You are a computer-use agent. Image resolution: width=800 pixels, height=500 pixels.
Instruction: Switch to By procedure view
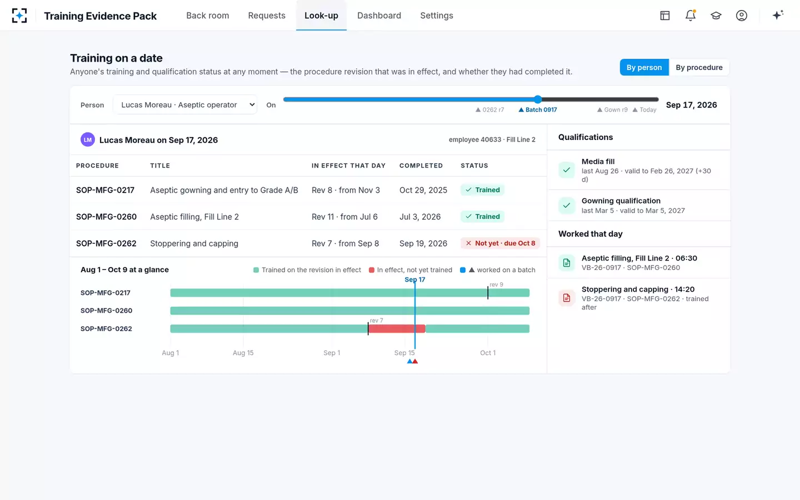point(699,67)
